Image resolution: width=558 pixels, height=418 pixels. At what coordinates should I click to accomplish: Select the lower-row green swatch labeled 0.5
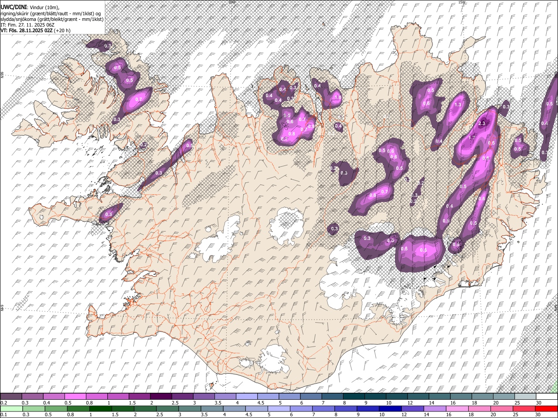coord(56,408)
